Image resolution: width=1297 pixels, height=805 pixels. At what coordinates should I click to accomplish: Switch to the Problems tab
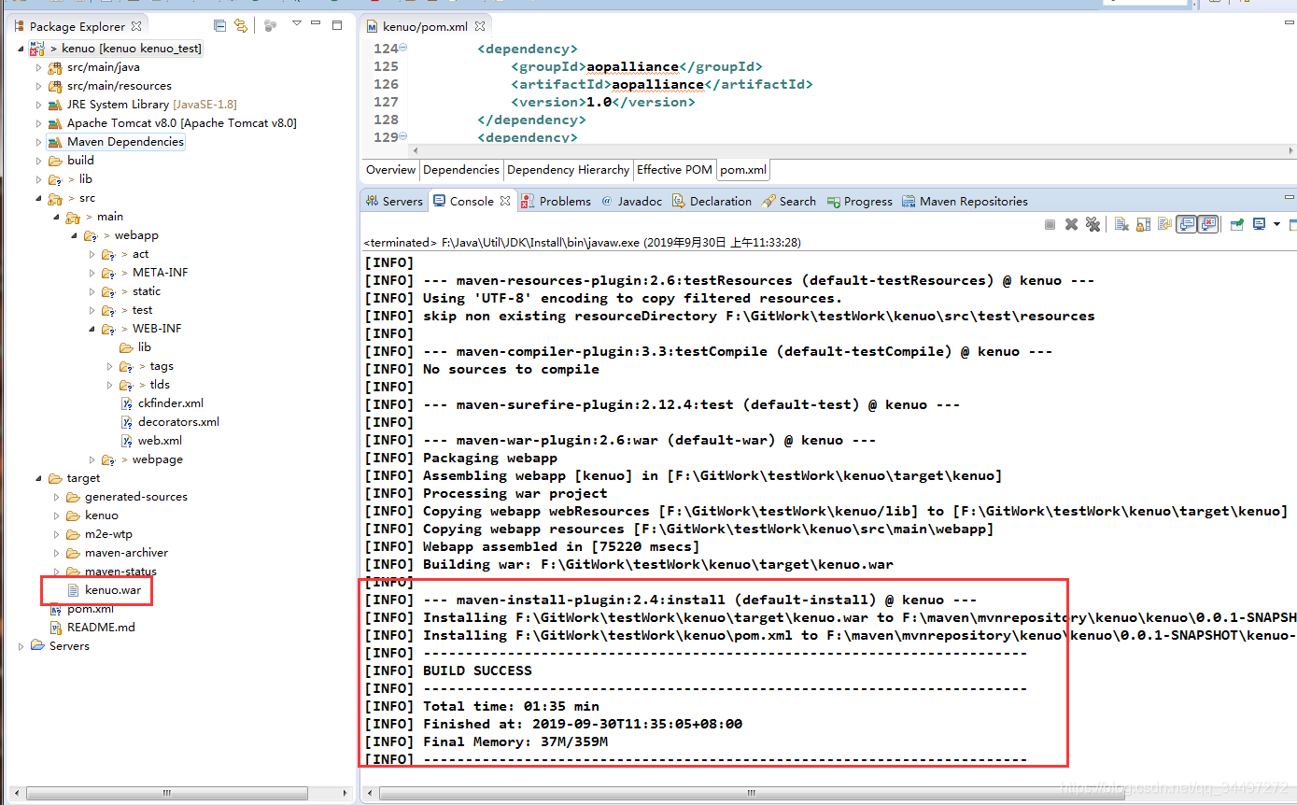point(557,201)
